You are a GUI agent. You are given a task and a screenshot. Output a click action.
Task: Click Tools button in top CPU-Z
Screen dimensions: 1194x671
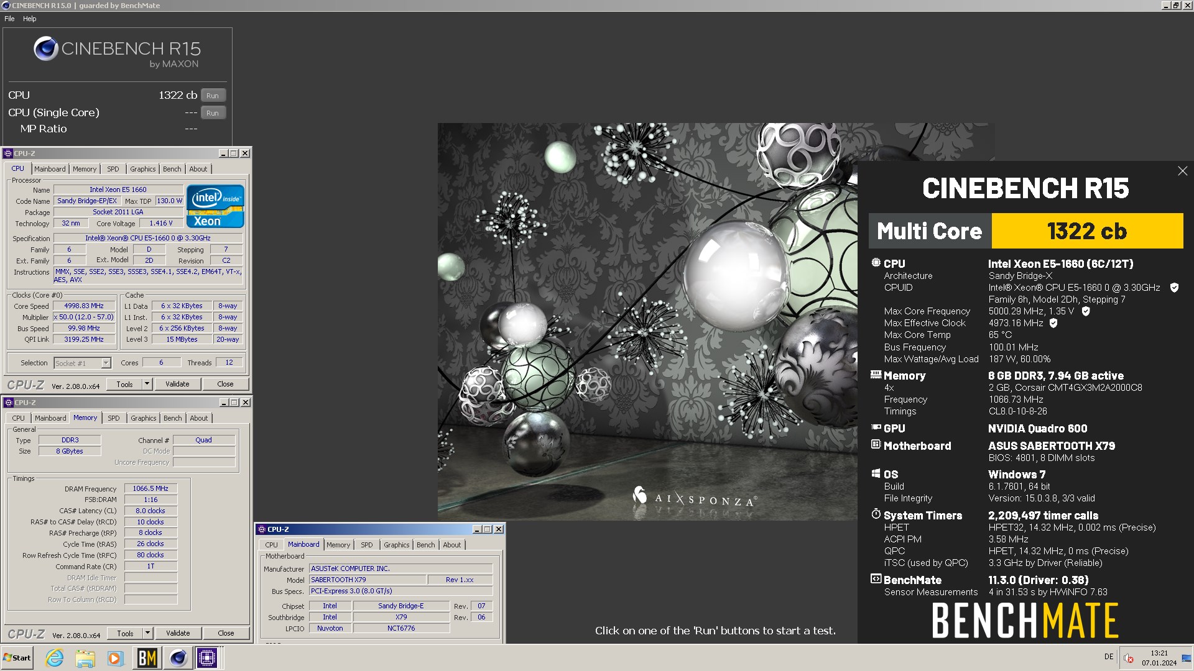[124, 384]
